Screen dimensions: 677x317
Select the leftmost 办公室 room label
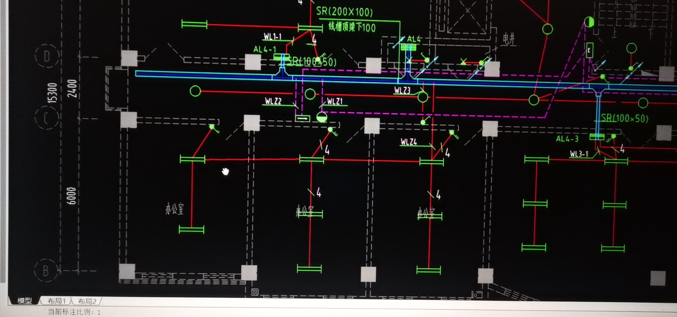(x=175, y=209)
